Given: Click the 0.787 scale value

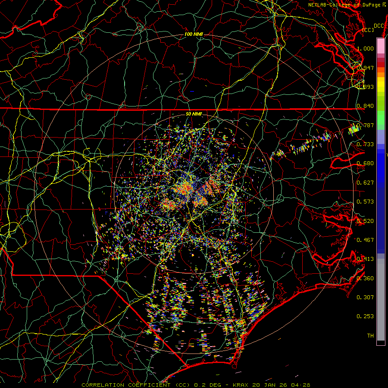Looking at the screenshot, I should [365, 125].
